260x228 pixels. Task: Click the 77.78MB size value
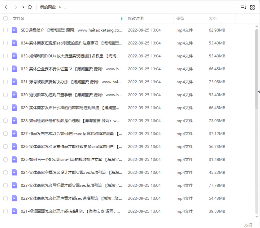(x=217, y=185)
